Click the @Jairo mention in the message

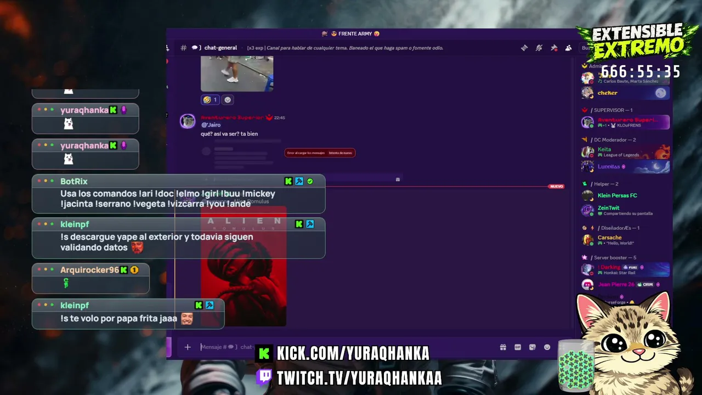211,125
